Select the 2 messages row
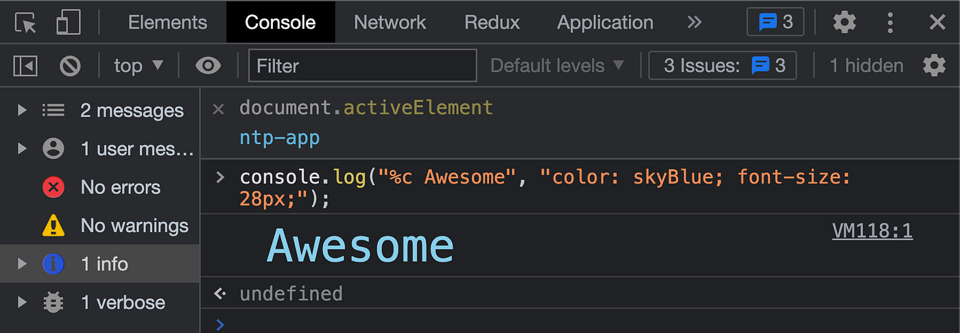The image size is (960, 333). 100,110
